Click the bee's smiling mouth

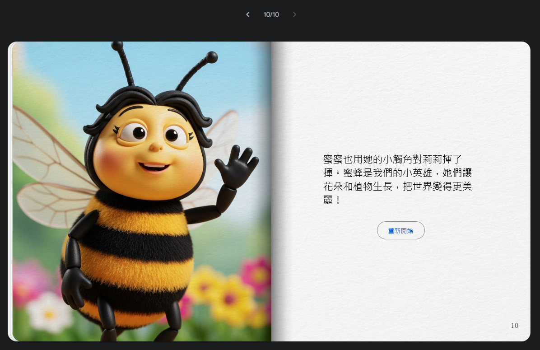tap(154, 167)
